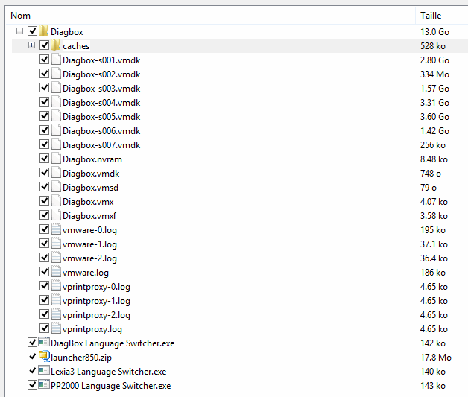Uncheck the vprintproxy-0.log checkbox
The image size is (468, 397).
click(44, 286)
